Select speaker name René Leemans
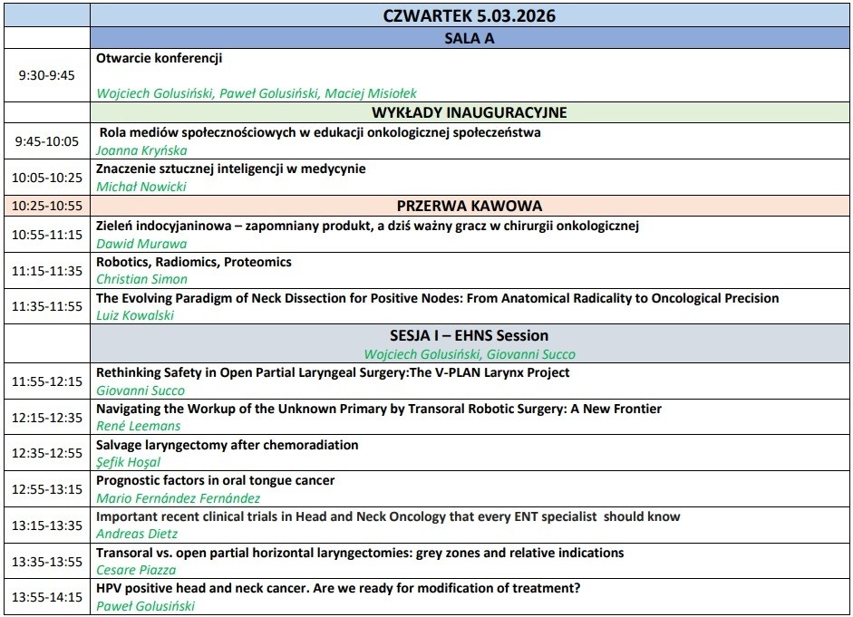 tap(138, 426)
